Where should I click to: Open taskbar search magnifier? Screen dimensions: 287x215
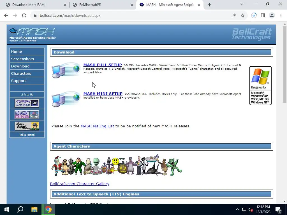20,209
